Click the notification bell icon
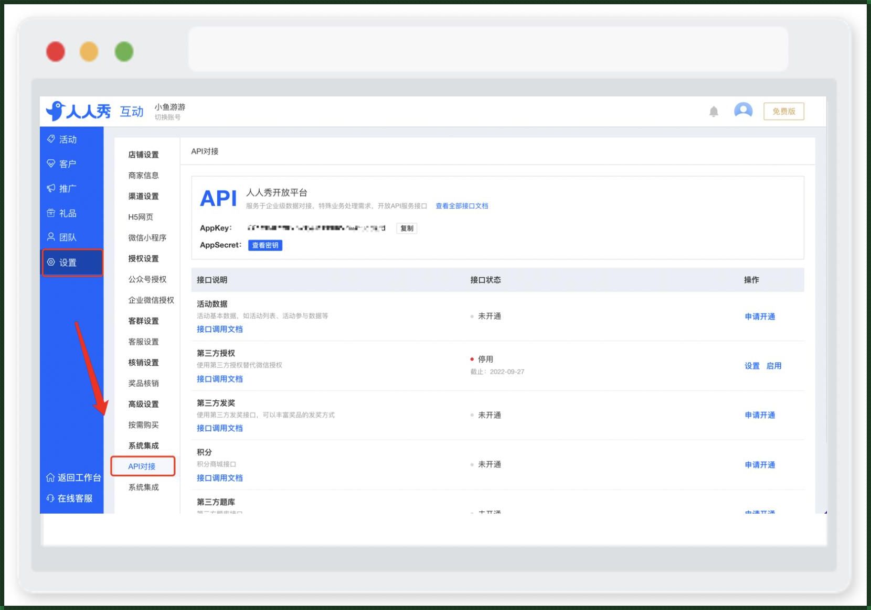 coord(714,111)
